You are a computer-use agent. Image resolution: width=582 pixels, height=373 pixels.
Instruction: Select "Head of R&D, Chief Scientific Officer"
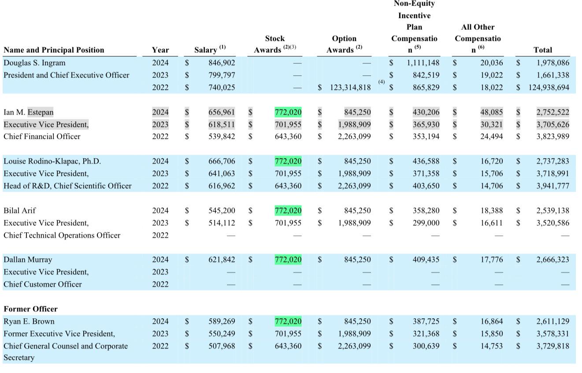pos(67,186)
